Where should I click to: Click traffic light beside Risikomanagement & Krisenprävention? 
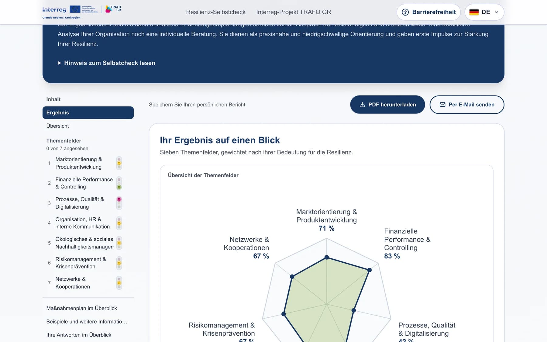click(x=119, y=263)
